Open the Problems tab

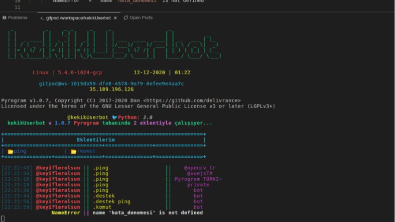pyautogui.click(x=15, y=17)
